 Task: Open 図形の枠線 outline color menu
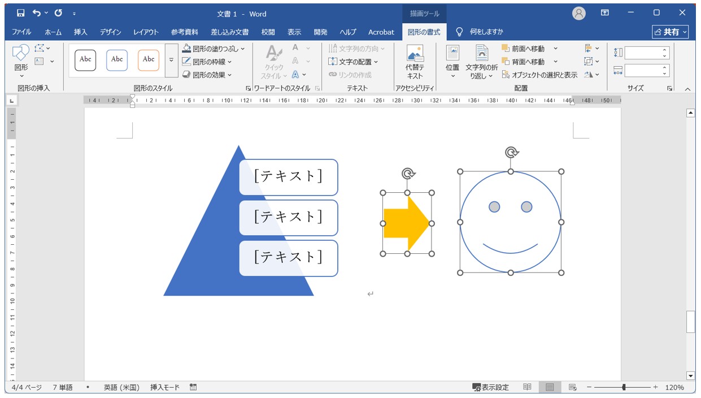[x=207, y=62]
